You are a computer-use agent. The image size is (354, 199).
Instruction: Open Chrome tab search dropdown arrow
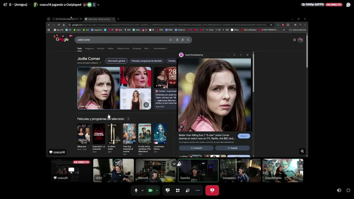49,19
